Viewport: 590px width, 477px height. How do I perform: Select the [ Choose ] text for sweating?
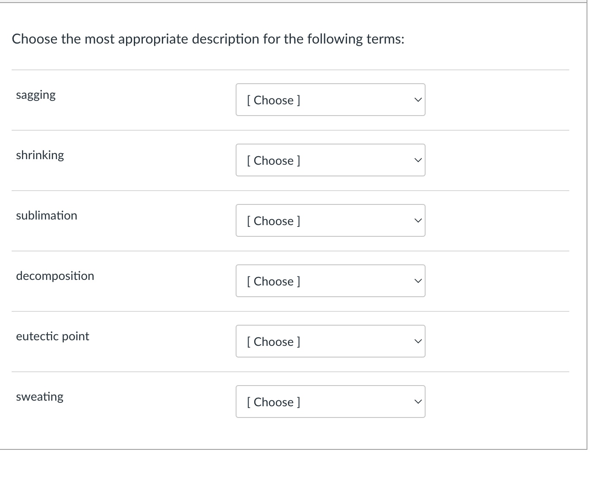coord(273,402)
